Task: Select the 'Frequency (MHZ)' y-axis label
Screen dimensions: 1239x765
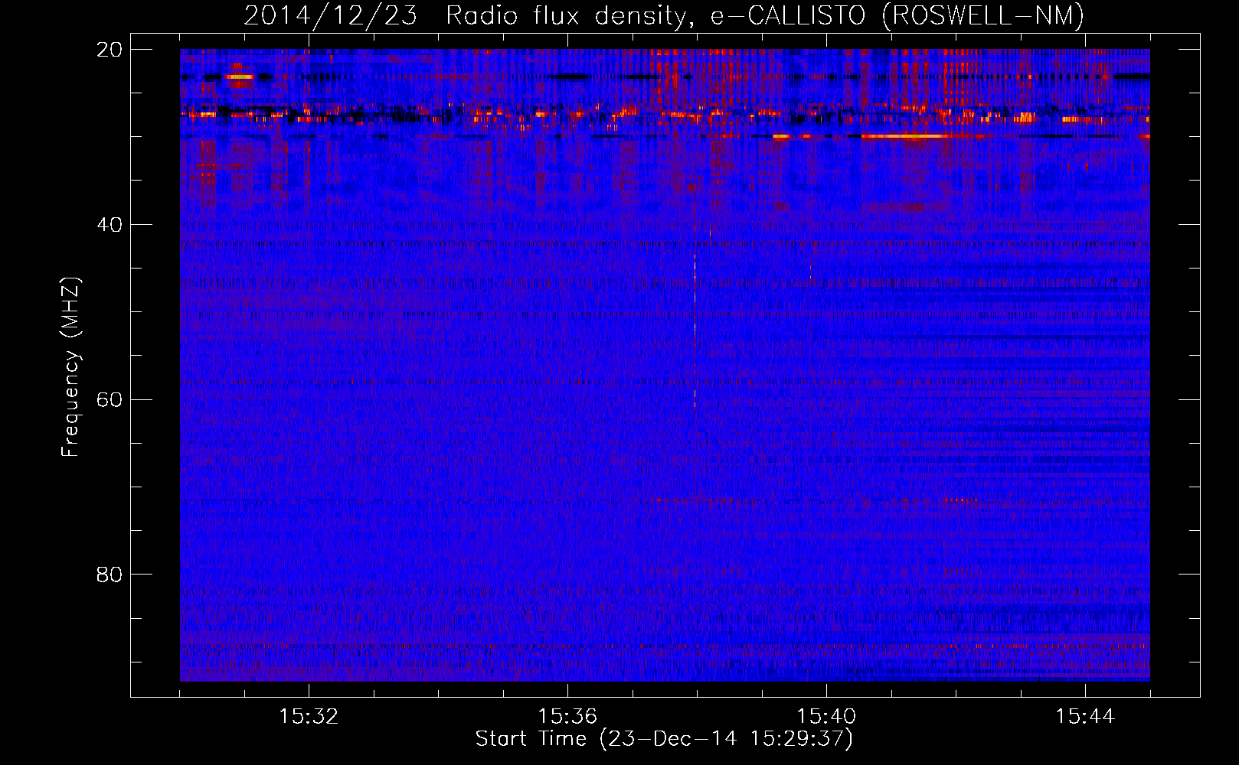Action: click(x=70, y=367)
